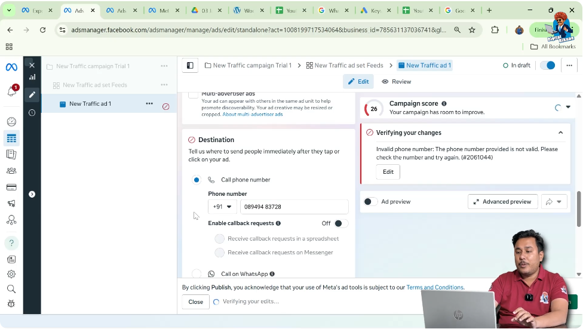This screenshot has height=329, width=583.
Task: Open Campaigns table grid icon in sidebar
Action: pyautogui.click(x=11, y=139)
